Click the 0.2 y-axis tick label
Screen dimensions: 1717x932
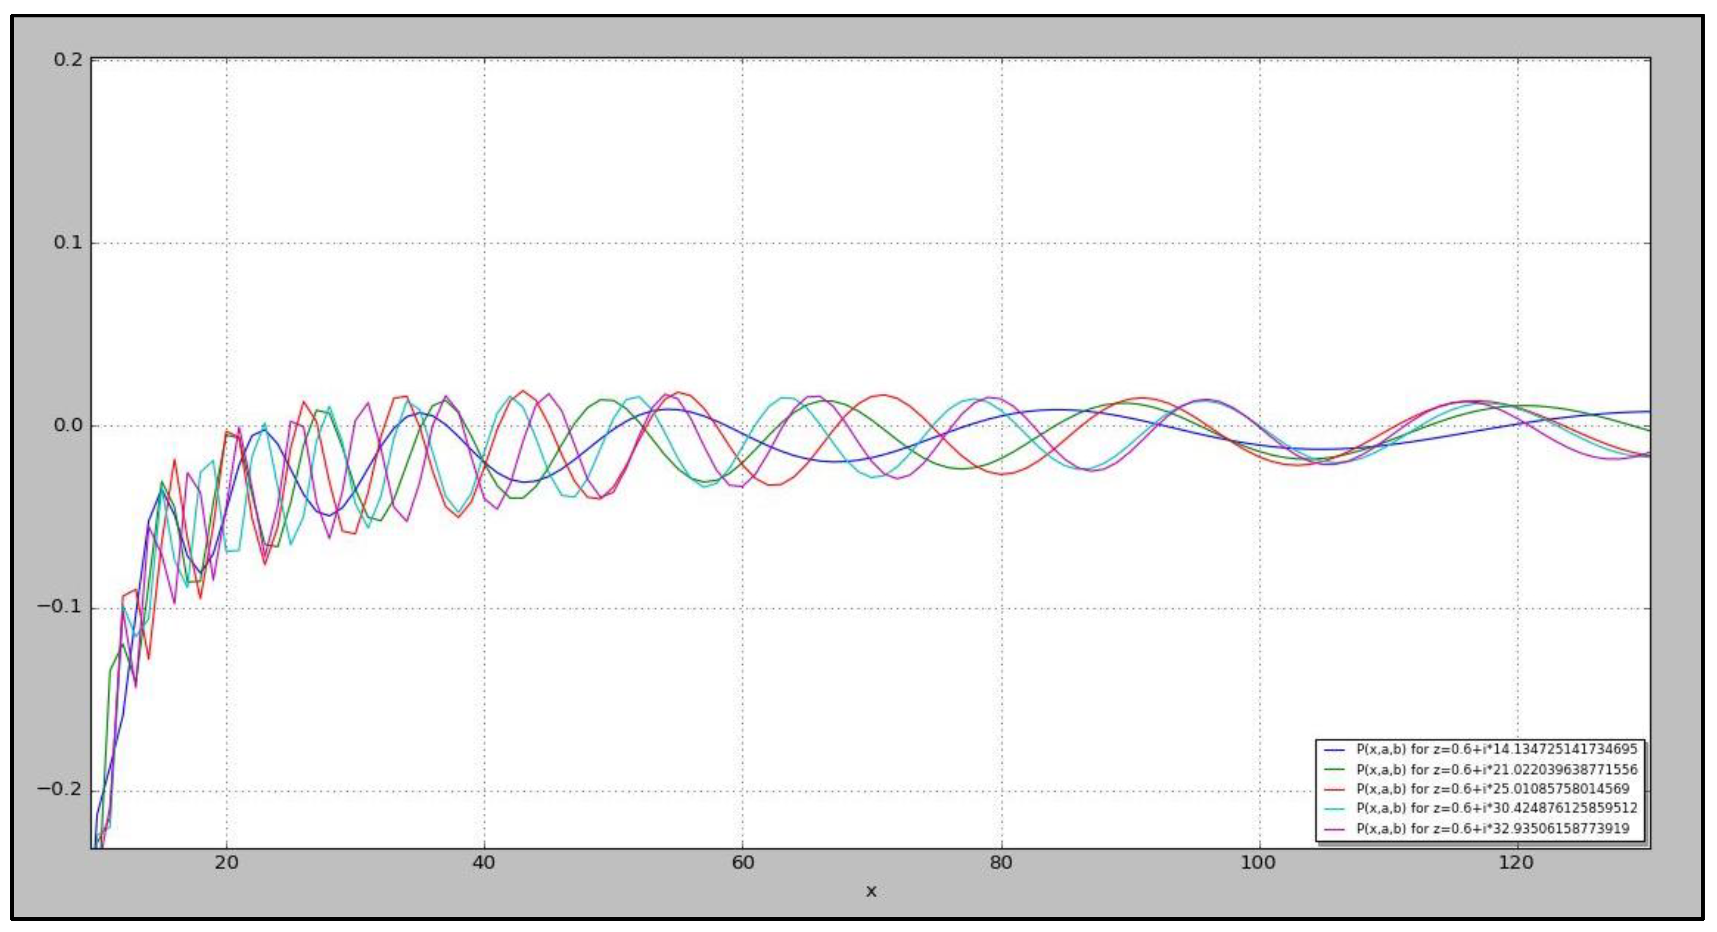pyautogui.click(x=68, y=59)
